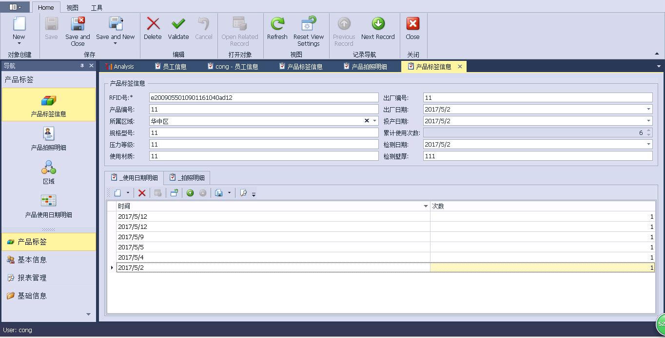Viewport: 665px width, 338px height.
Task: Switch to the 视图 ribbon tab
Action: tap(72, 7)
